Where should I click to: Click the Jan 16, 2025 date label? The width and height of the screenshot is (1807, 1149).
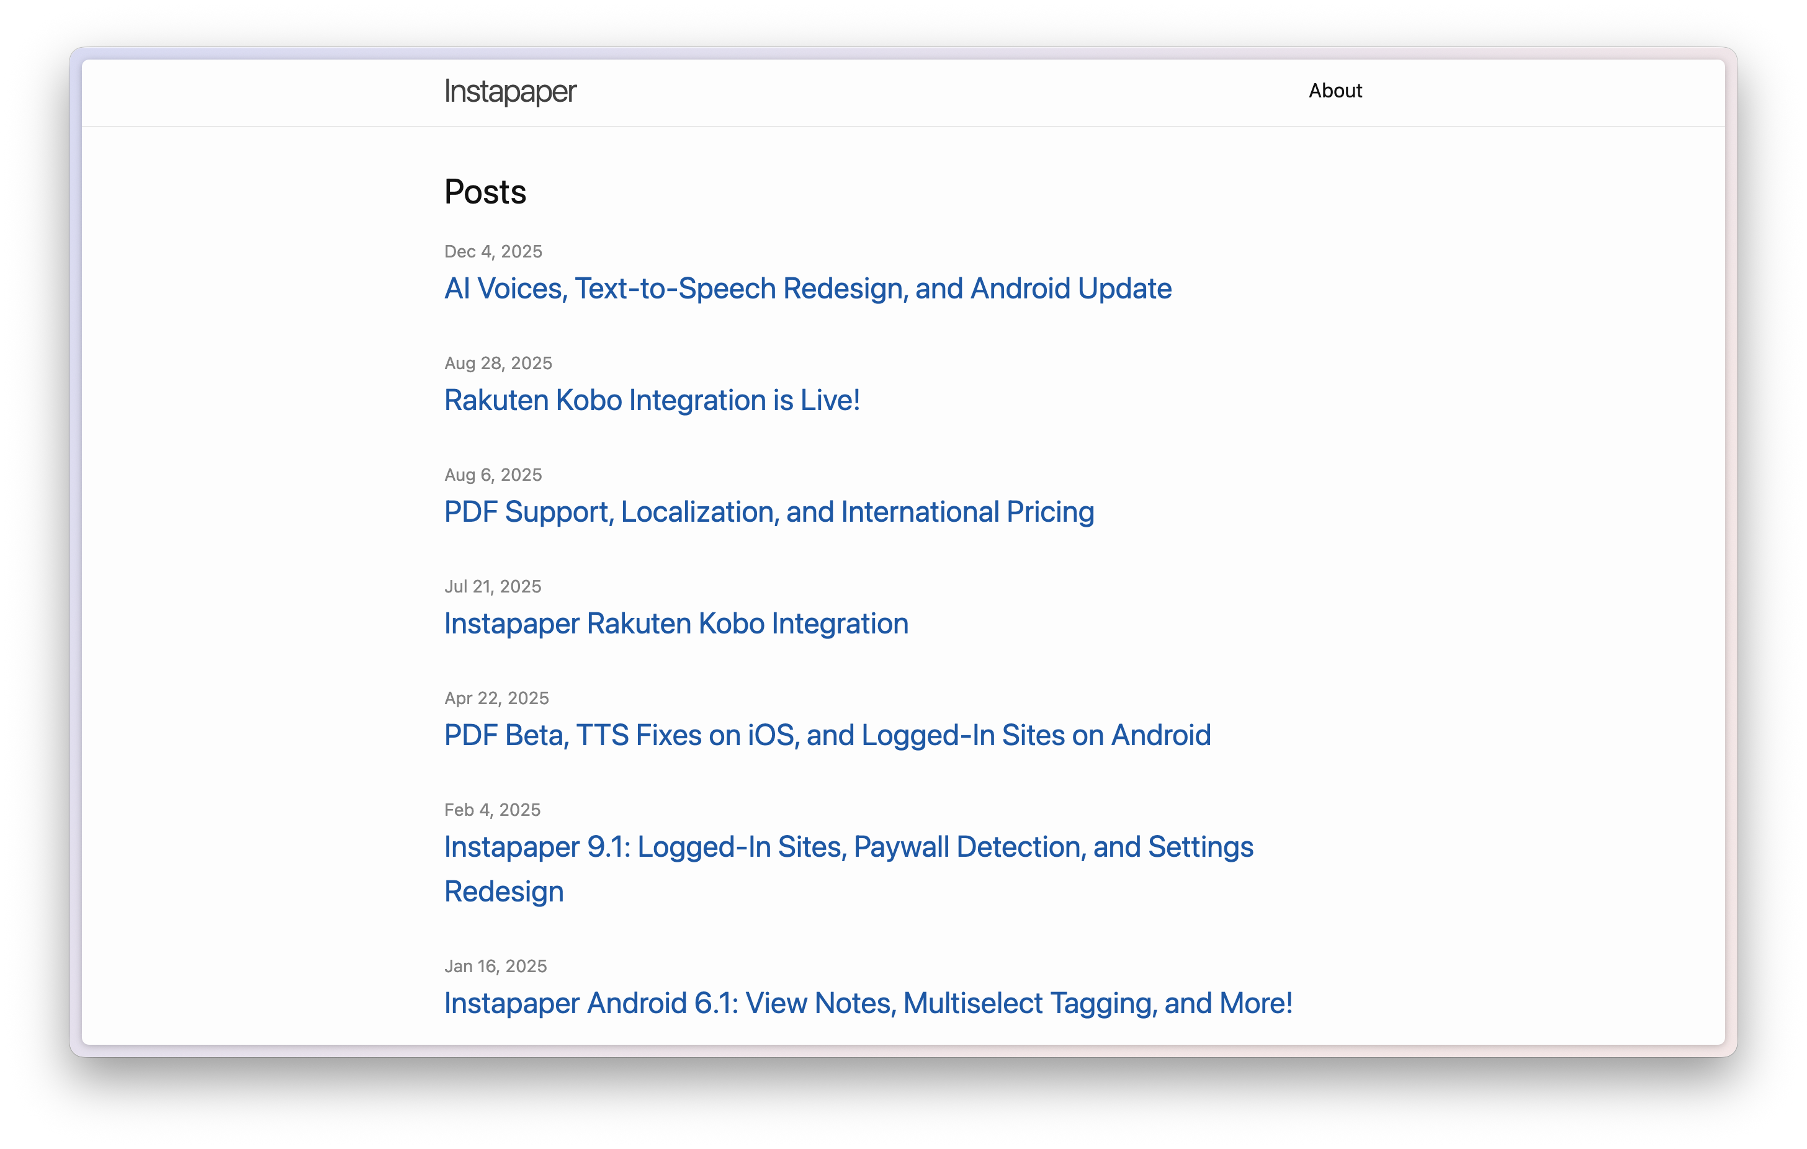click(495, 967)
